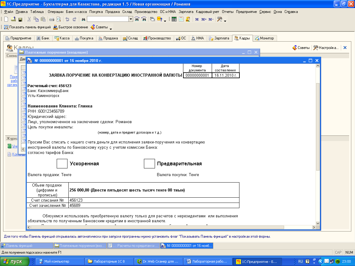The width and height of the screenshot is (355, 266).
Task: Redo with the right curved arrow
Action: pyautogui.click(x=74, y=19)
